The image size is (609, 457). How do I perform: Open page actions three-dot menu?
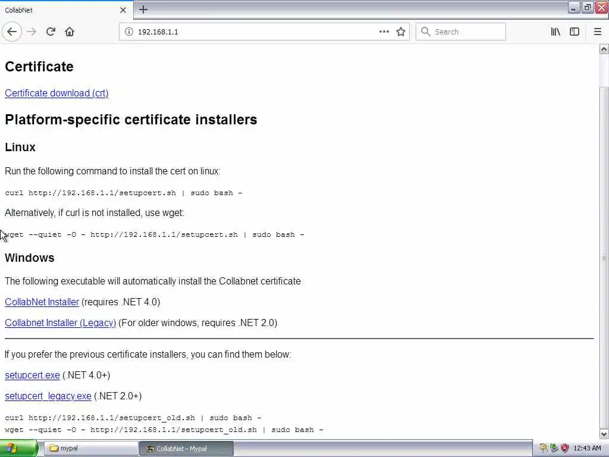tap(384, 32)
